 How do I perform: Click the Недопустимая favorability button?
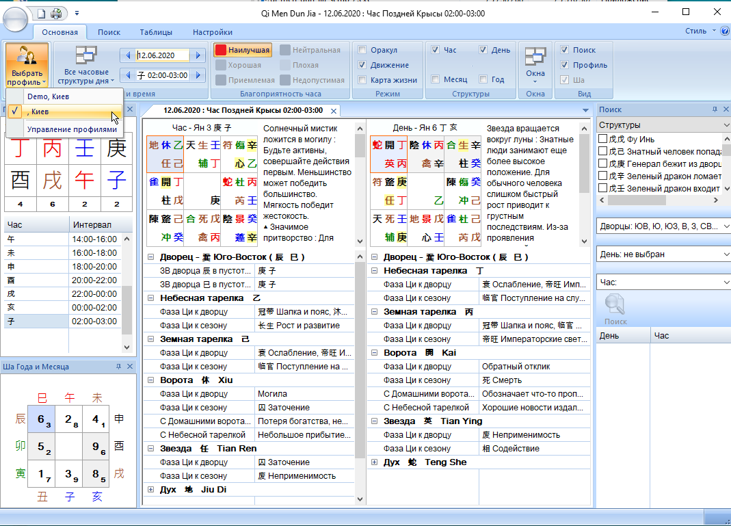tap(313, 80)
